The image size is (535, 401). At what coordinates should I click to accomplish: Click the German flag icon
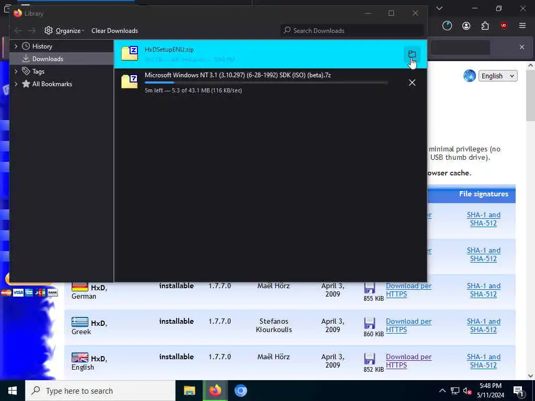click(80, 287)
